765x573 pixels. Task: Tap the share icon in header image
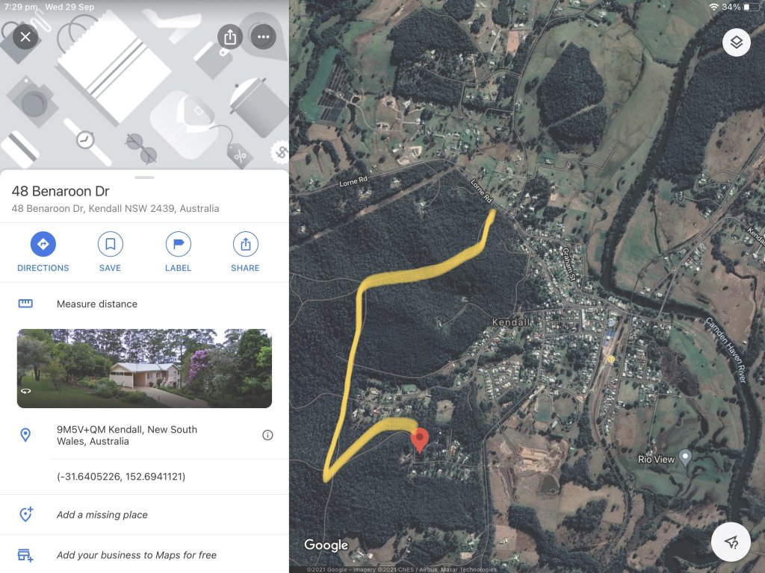tap(230, 37)
